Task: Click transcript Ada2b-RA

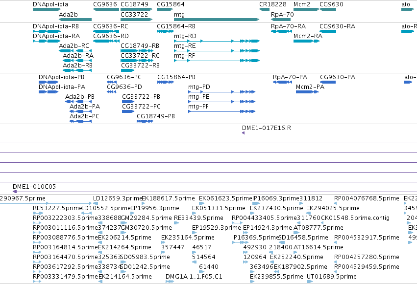Action: pos(77,61)
